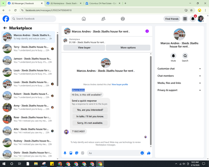Viewport: 209px width, 167px height.
Task: Expand Media, files and links section
Action: [179, 83]
